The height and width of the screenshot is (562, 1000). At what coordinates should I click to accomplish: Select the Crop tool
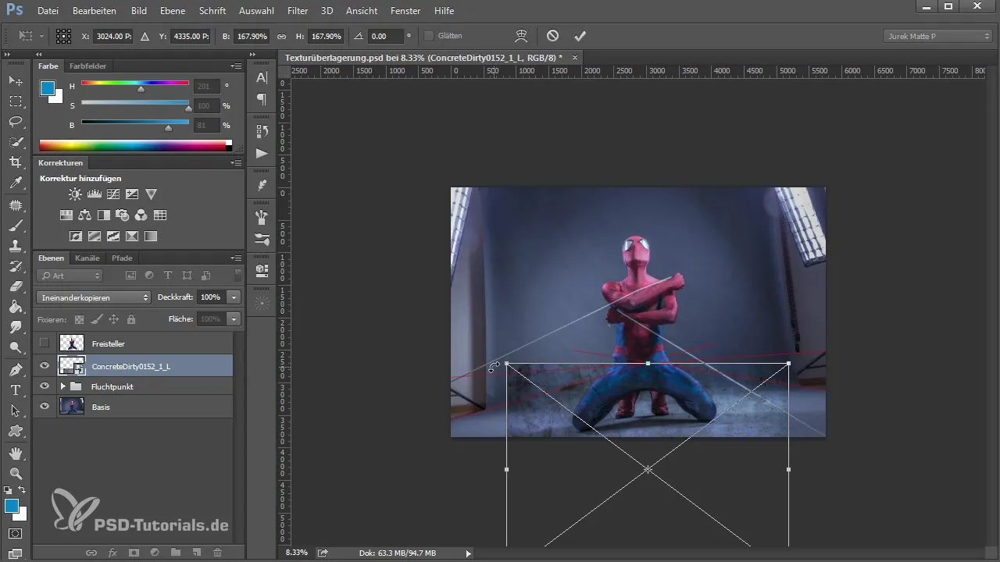(16, 162)
